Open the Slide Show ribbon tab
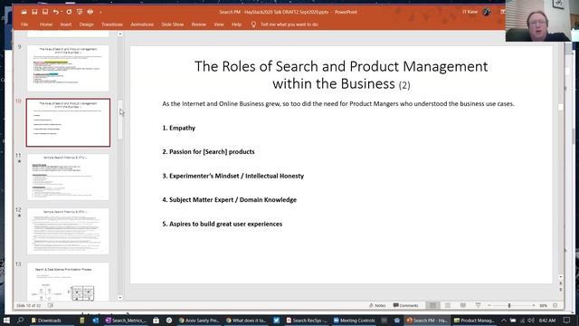Viewport: 579px width, 326px height. (173, 24)
